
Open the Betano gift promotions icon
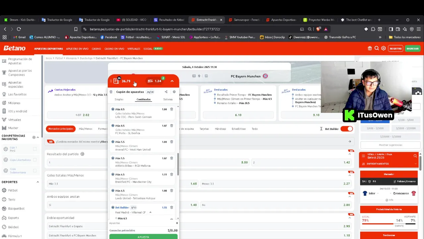370,48
